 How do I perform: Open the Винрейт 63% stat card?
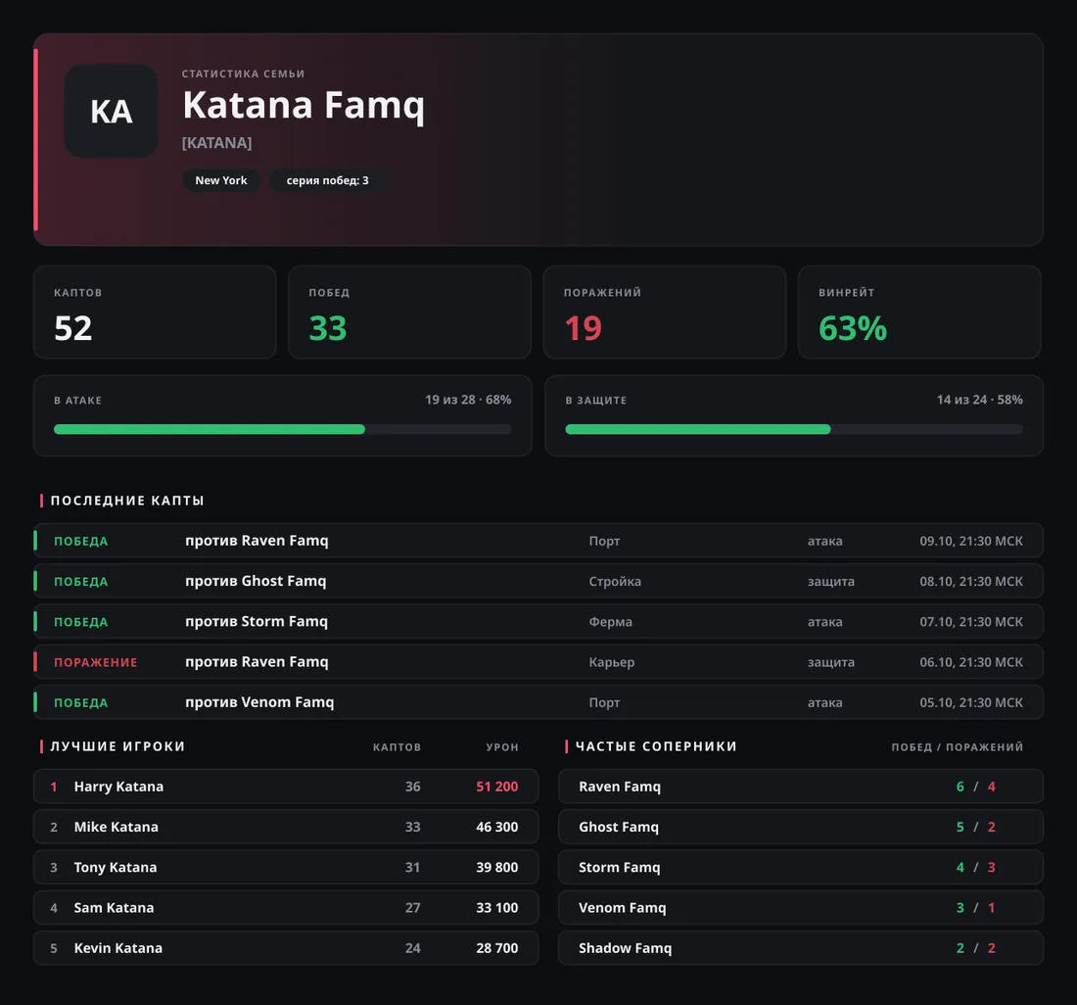pos(919,312)
